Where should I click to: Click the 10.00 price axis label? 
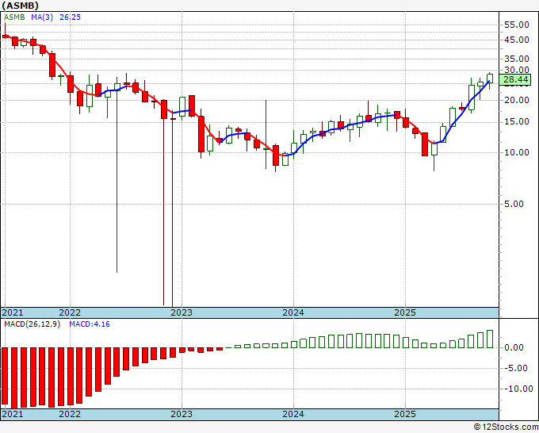(517, 152)
